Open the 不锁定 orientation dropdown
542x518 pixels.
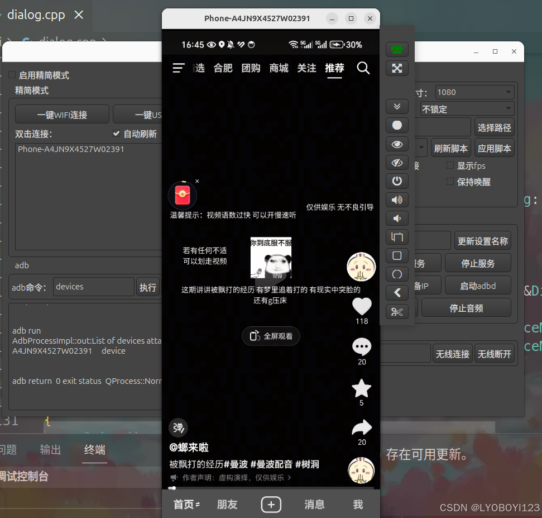(x=467, y=109)
